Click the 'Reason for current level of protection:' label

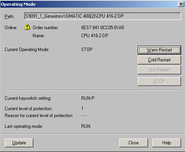coord(39,116)
